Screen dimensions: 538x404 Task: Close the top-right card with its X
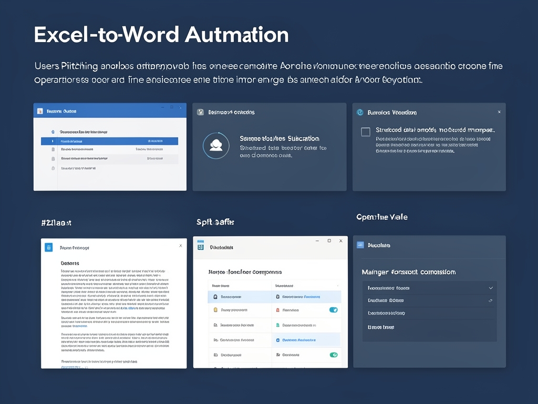point(499,112)
